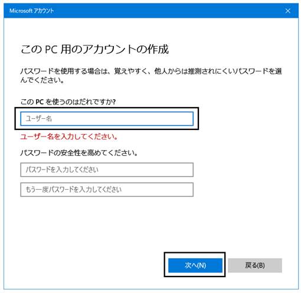Image resolution: width=301 pixels, height=293 pixels.
Task: Click the blank area left of 次へ(N)
Action: 89,265
